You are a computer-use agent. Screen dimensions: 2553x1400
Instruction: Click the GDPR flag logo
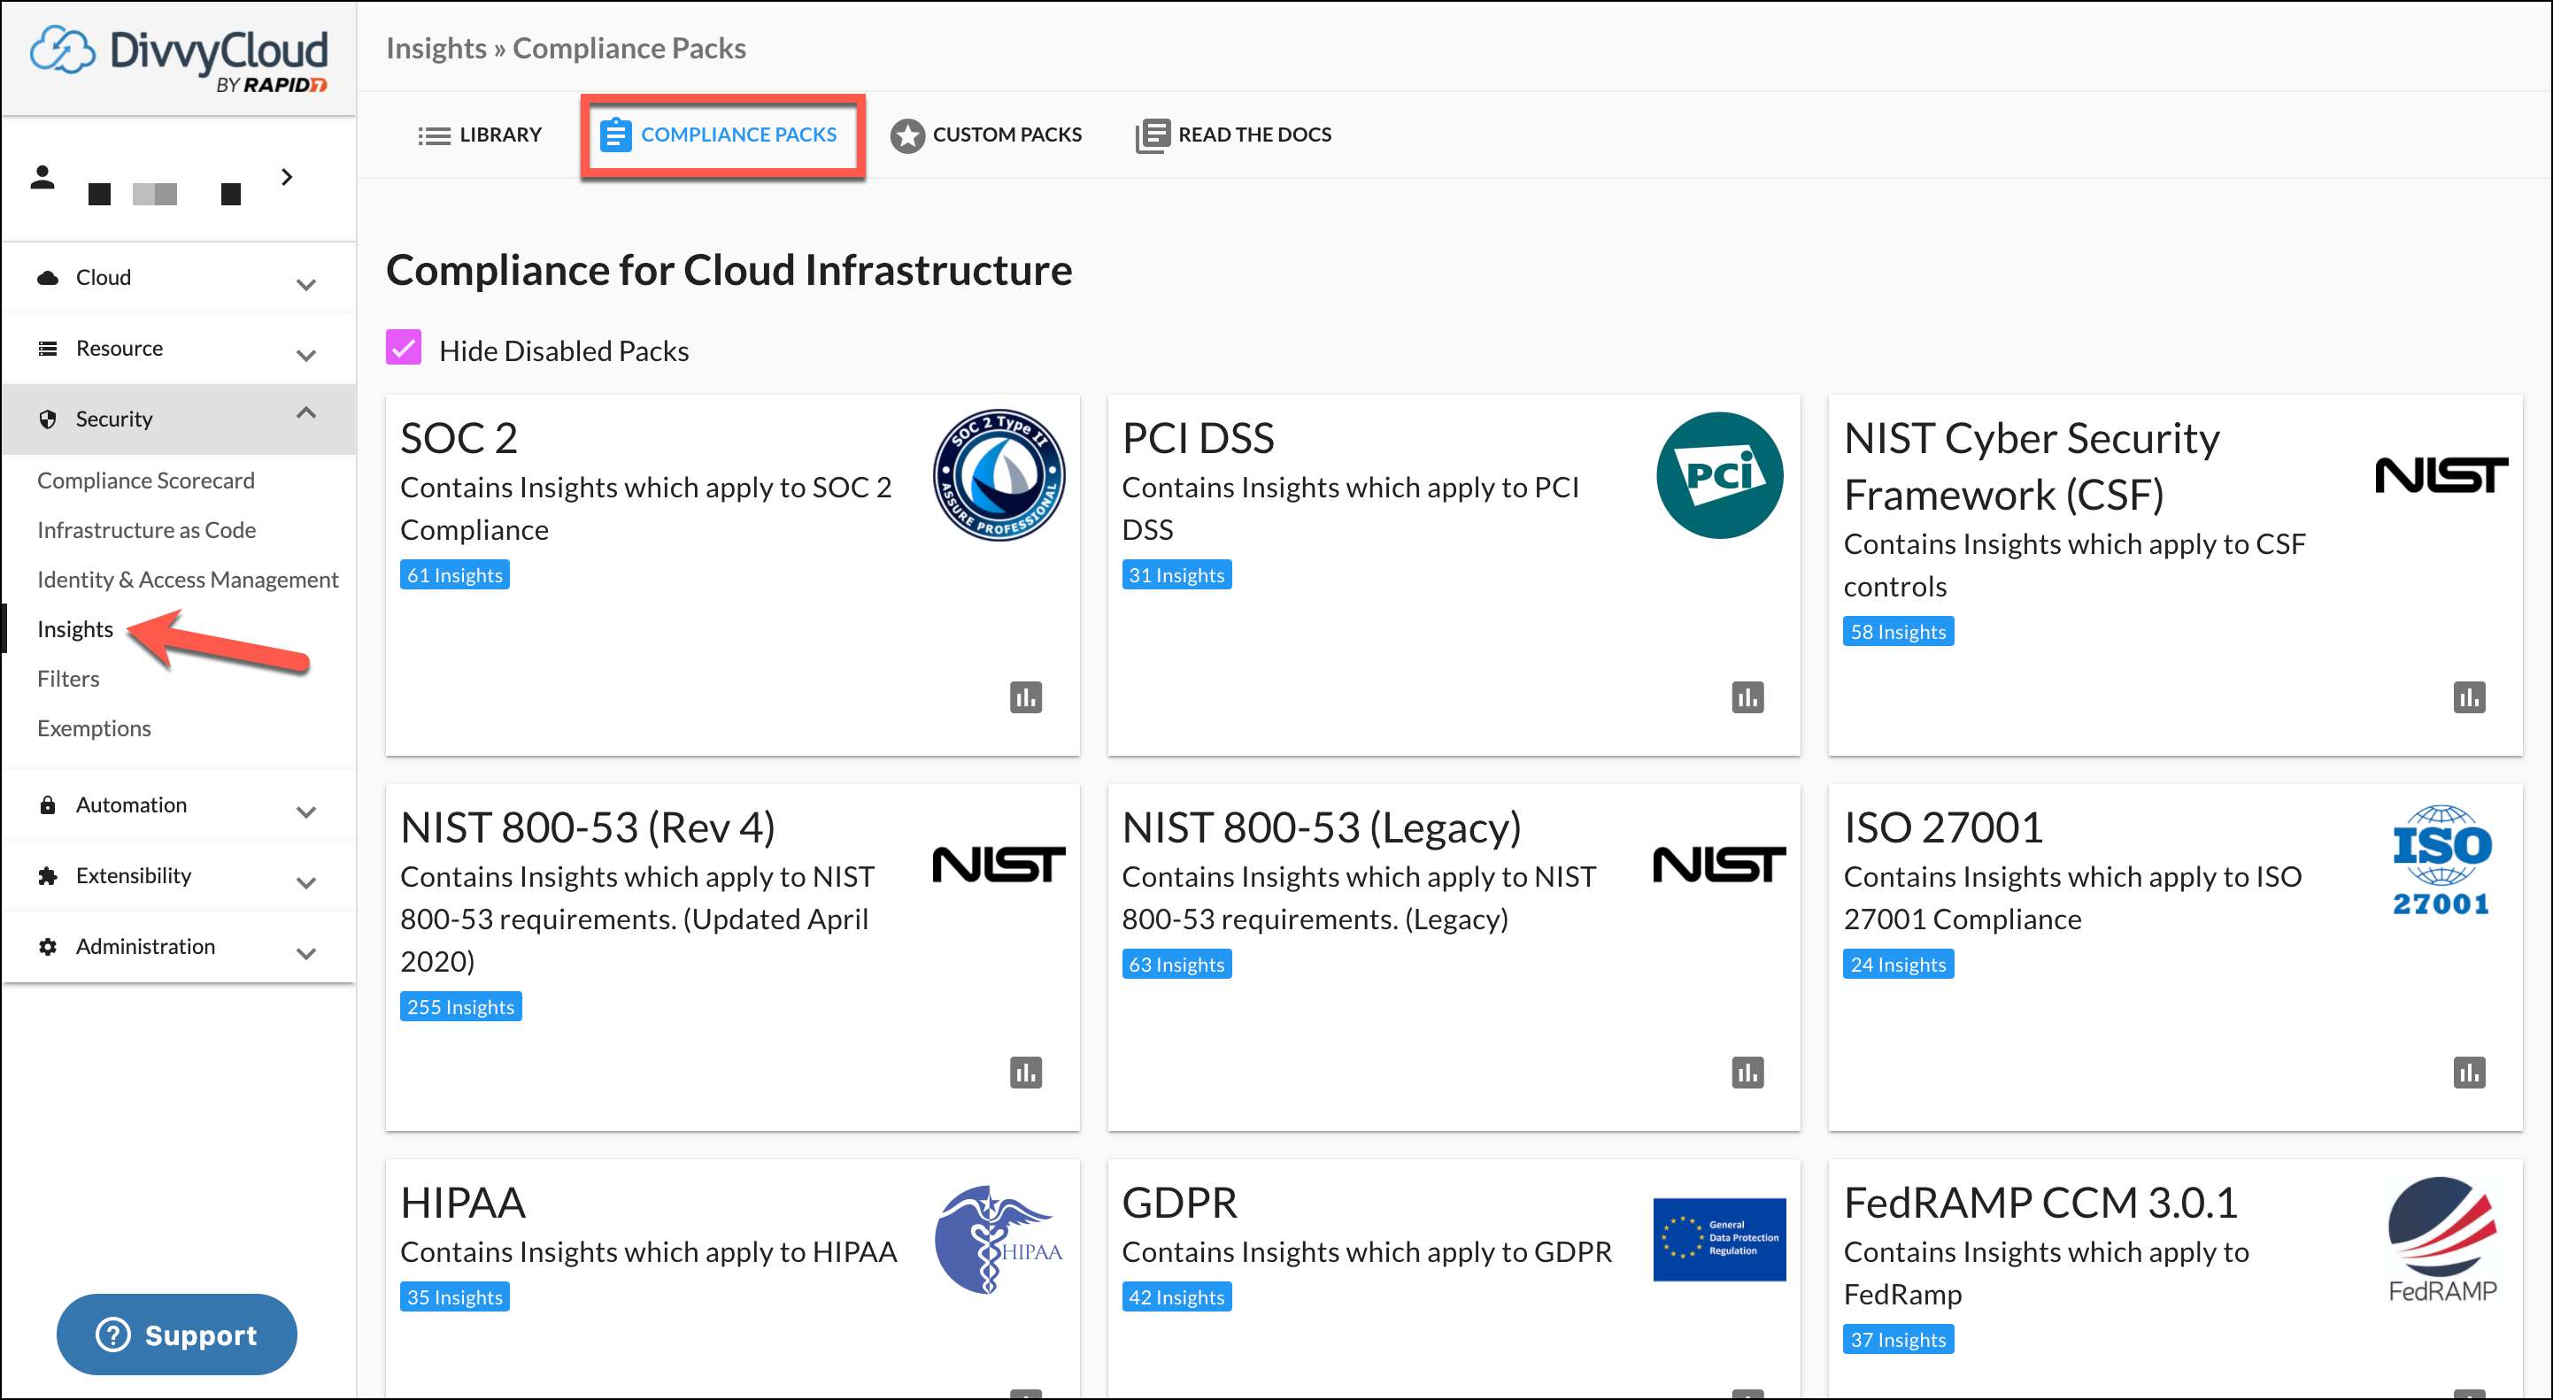1719,1240
